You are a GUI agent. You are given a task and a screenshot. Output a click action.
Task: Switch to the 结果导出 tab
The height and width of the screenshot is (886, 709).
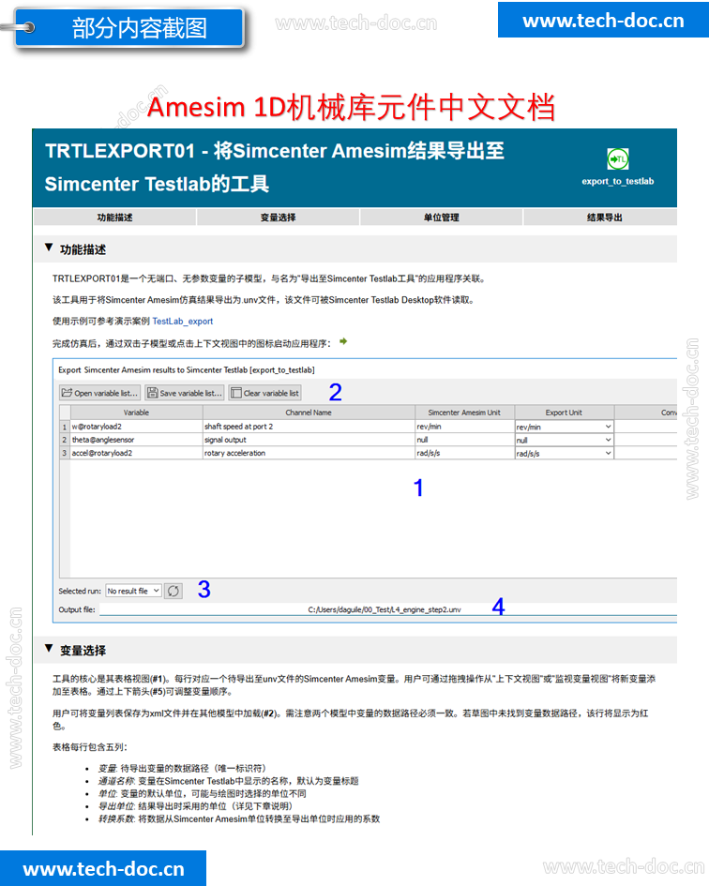pos(600,218)
